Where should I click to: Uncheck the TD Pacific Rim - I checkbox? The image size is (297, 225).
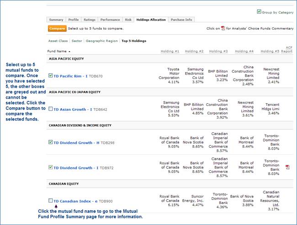coord(50,75)
